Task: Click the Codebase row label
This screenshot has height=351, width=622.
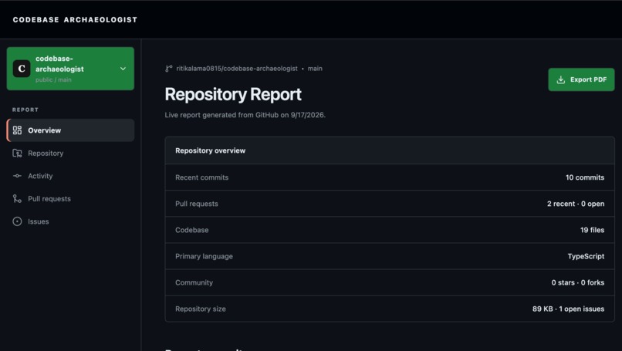Action: pyautogui.click(x=192, y=230)
